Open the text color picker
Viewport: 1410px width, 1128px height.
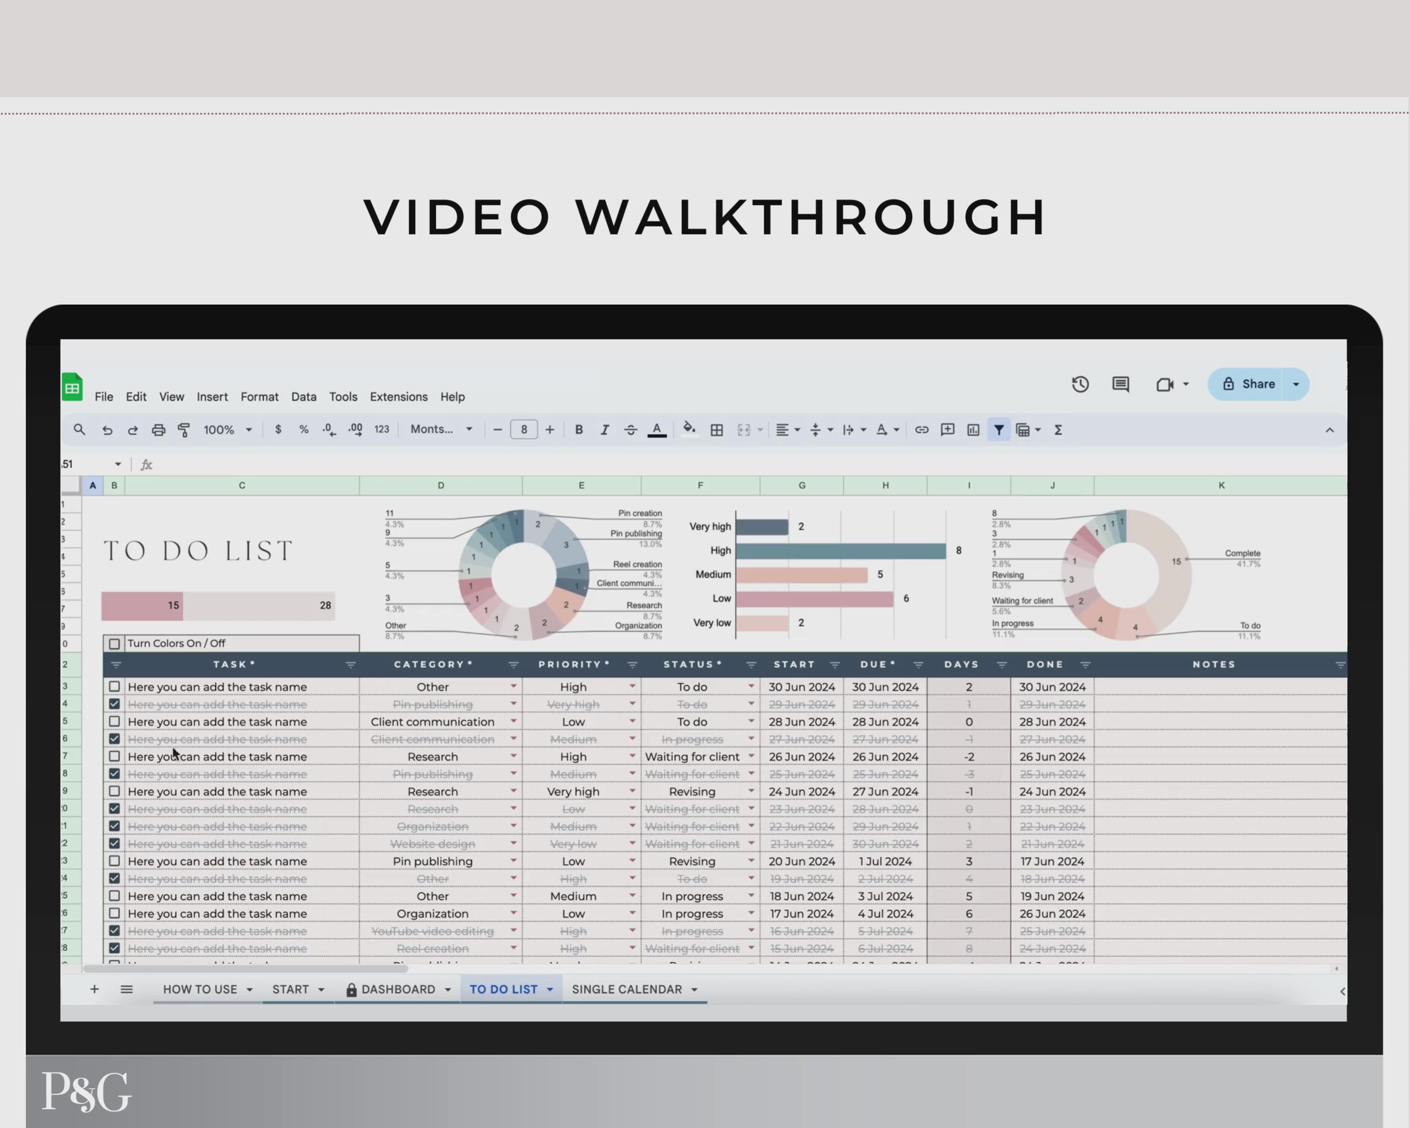[x=657, y=430]
